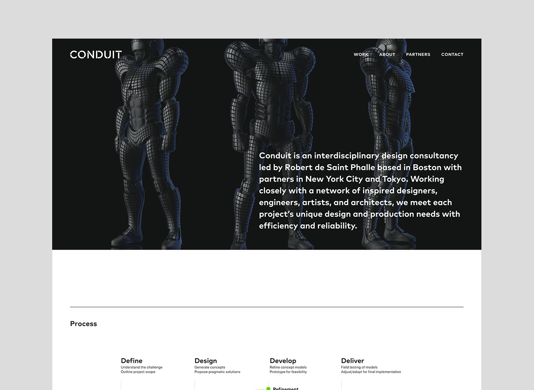Select the Design process step heading
The width and height of the screenshot is (534, 390).
coord(205,361)
